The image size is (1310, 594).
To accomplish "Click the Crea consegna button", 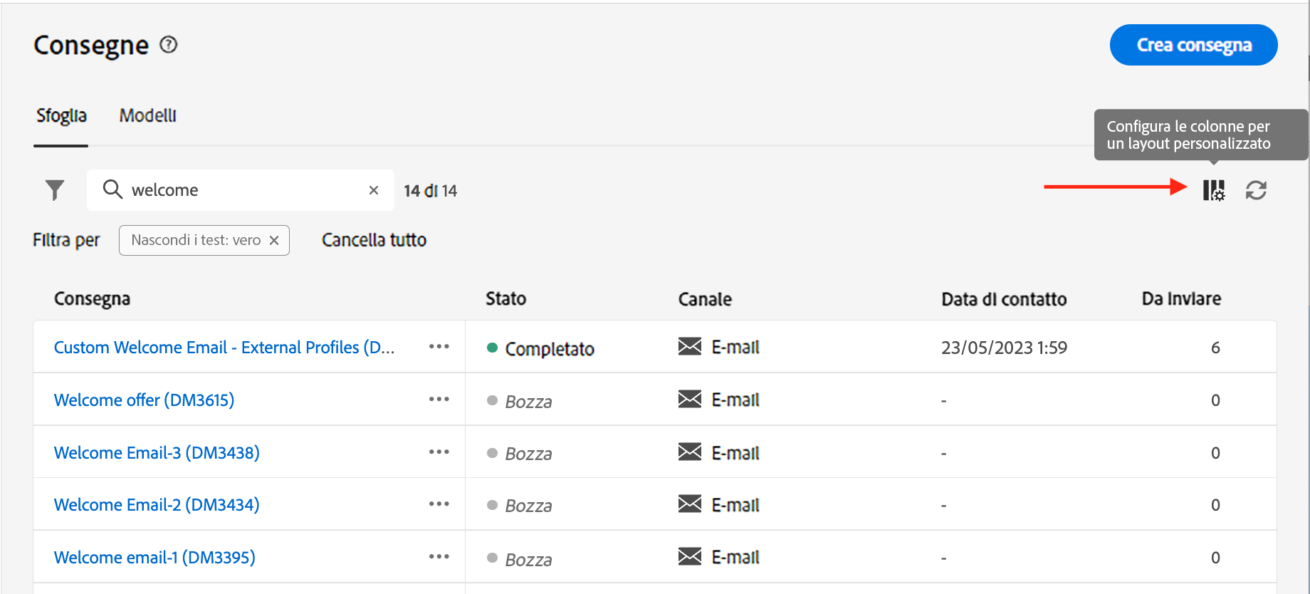I will point(1193,45).
